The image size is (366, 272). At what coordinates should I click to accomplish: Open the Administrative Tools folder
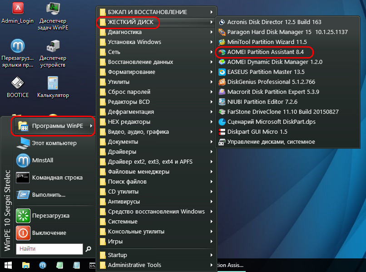(156, 265)
